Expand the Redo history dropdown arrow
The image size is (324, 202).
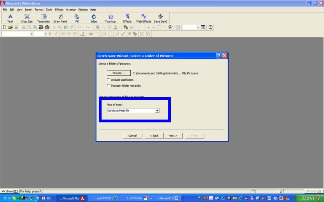coord(92,27)
